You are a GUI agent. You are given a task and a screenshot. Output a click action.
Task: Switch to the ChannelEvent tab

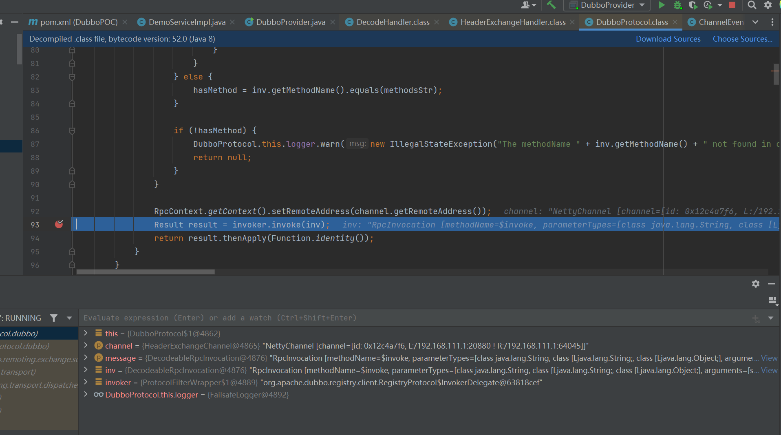[x=716, y=22]
